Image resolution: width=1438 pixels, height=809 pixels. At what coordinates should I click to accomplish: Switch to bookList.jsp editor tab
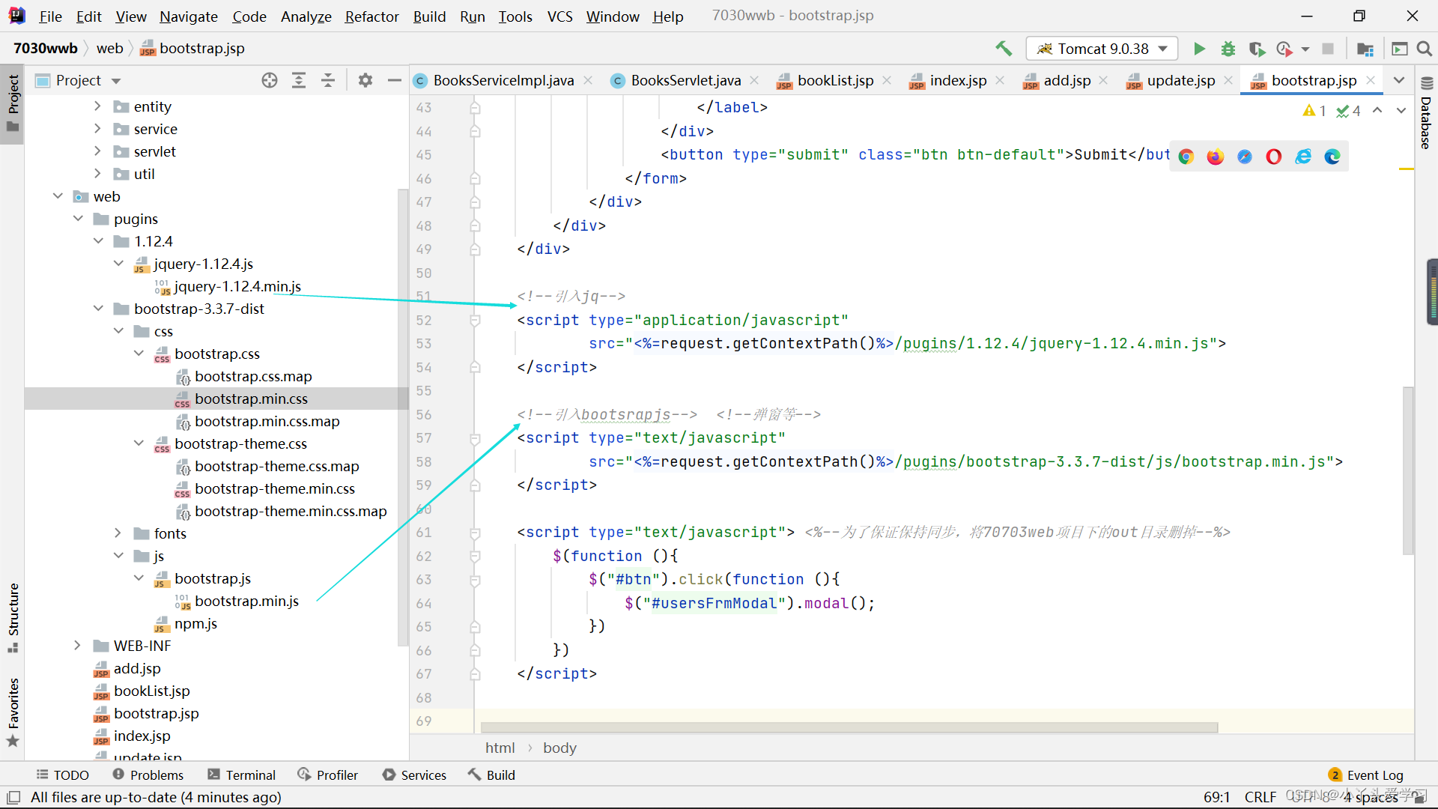[834, 80]
